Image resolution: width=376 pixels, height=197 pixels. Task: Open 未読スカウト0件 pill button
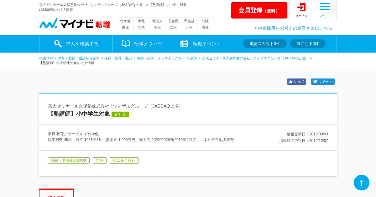[265, 43]
